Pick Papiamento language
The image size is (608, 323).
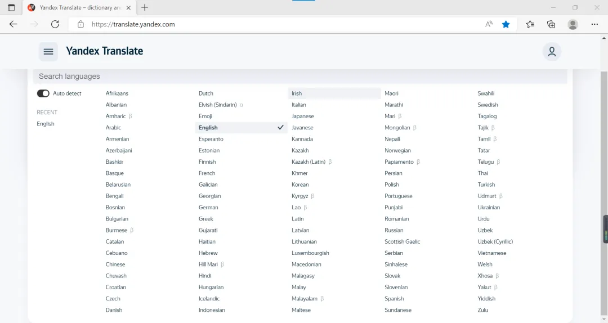(399, 161)
